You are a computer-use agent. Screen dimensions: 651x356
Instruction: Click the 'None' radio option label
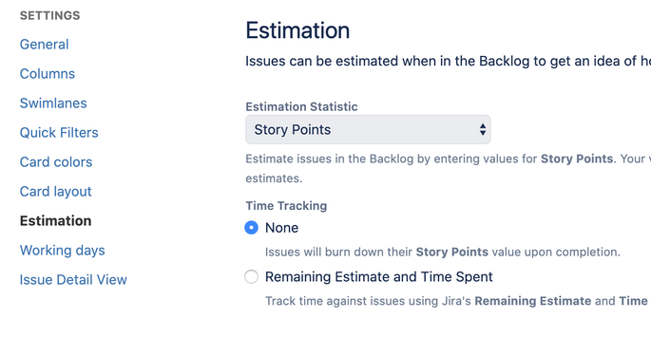[281, 228]
